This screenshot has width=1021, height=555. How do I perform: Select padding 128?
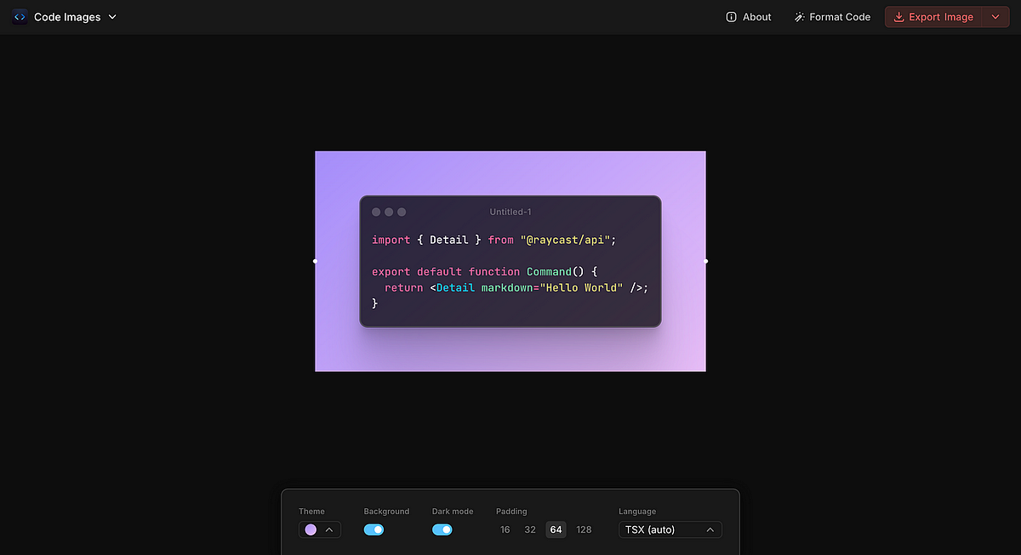584,530
